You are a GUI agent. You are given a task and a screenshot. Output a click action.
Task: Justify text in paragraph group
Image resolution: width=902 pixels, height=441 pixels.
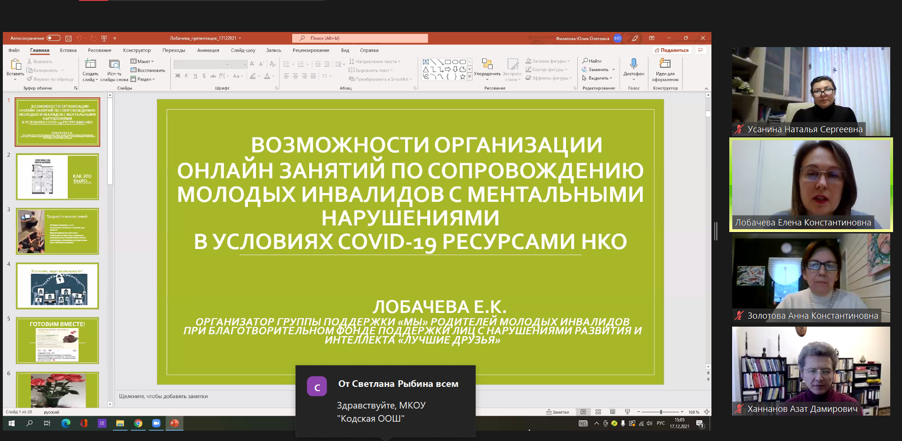click(313, 76)
